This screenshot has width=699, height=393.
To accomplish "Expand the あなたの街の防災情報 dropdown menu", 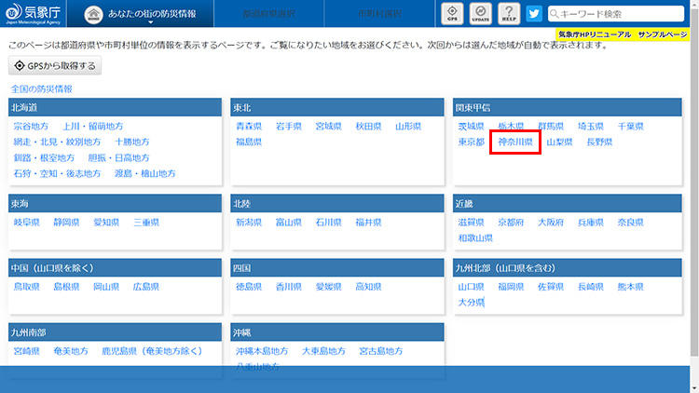I will (151, 15).
